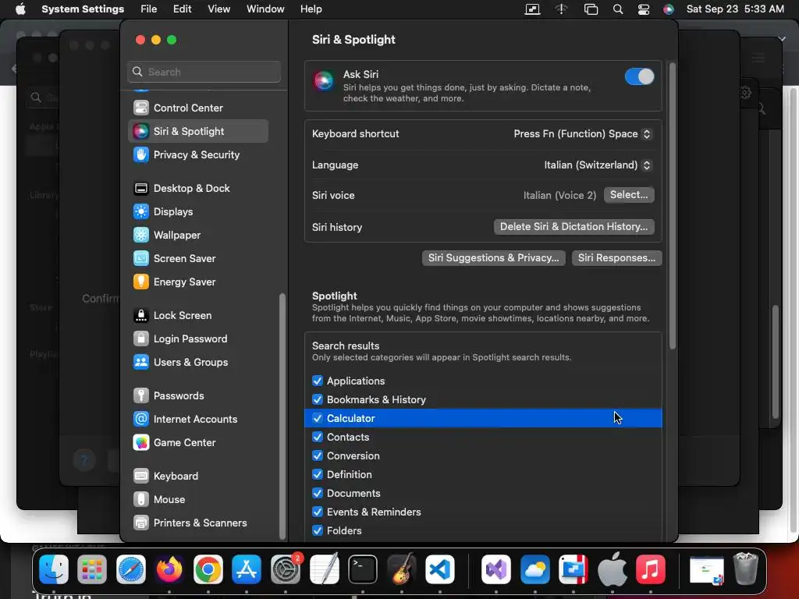Open Trash from the Dock
This screenshot has height=599, width=799.
pos(745,569)
